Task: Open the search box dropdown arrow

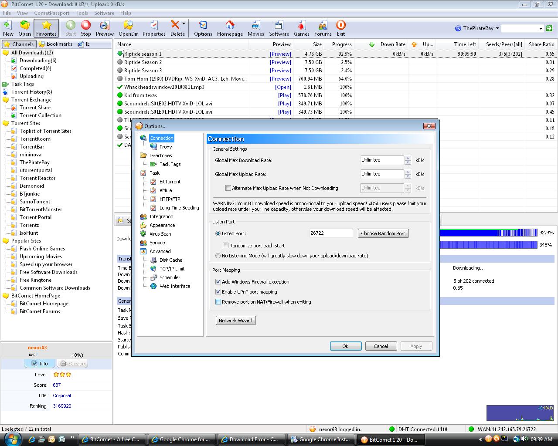Action: [541, 28]
